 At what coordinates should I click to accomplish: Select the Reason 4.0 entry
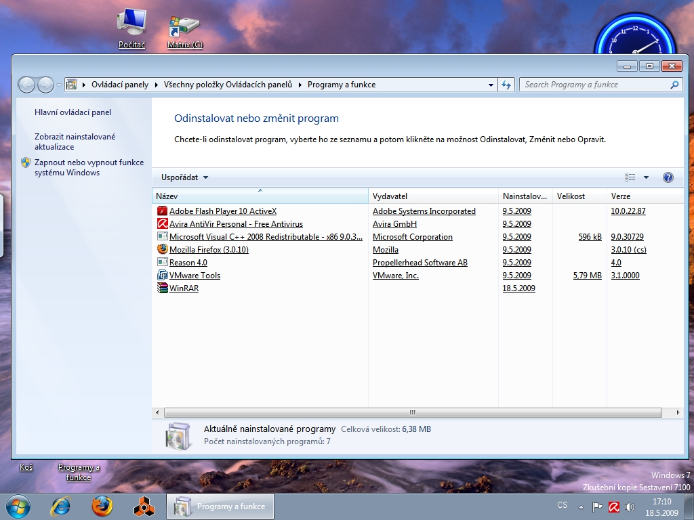point(188,262)
